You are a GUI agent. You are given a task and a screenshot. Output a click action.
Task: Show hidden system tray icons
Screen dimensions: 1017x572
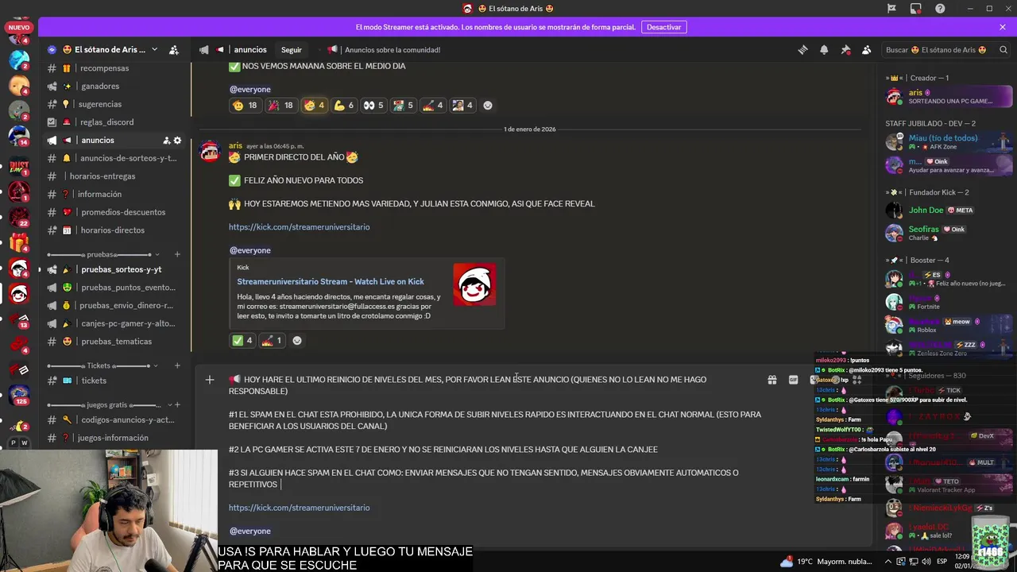point(887,562)
